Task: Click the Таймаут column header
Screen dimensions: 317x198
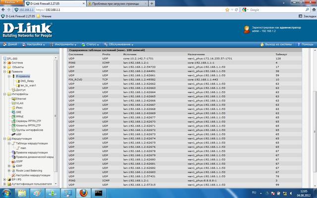Action: [281, 54]
